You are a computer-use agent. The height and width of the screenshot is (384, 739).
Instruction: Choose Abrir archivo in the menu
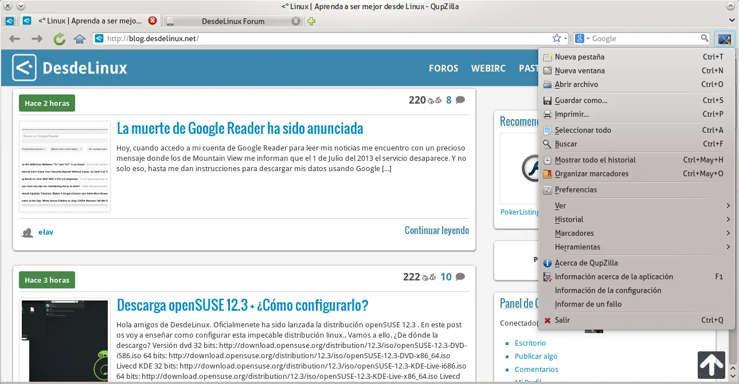pyautogui.click(x=636, y=84)
